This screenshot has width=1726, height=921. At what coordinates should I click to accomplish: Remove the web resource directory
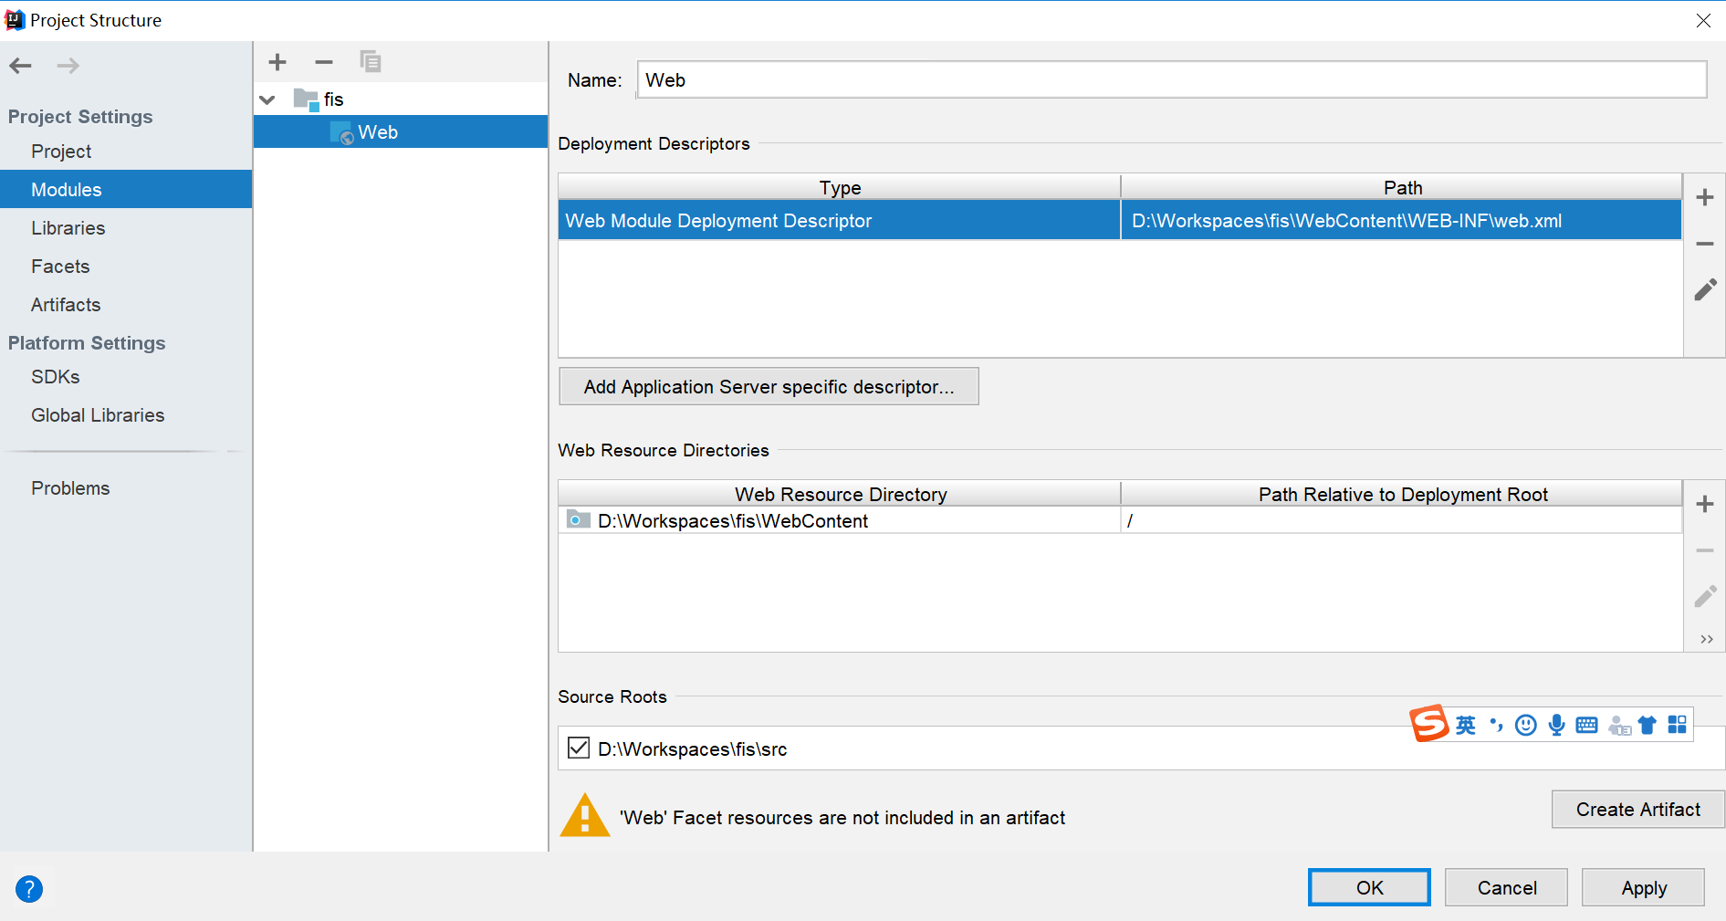[x=1704, y=550]
